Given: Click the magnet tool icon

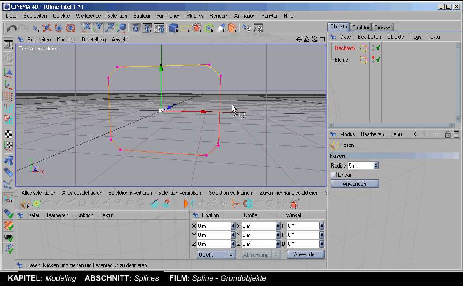Looking at the screenshot, I should click(x=166, y=204).
